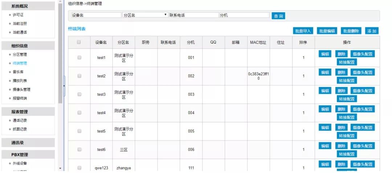This screenshot has width=392, height=173.
Task: Check the box for row test5
Action: (79, 131)
